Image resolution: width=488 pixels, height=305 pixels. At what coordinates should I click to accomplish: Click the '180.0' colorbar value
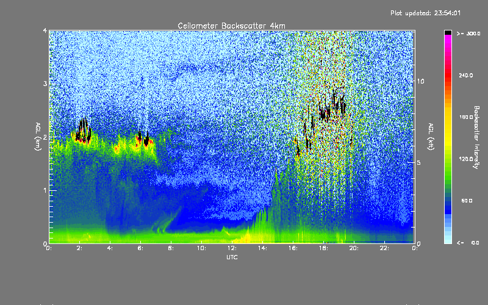466,117
